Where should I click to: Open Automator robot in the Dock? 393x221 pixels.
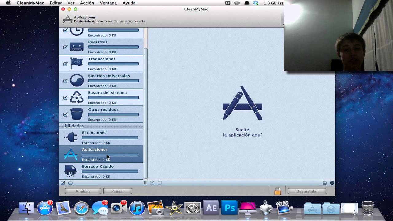pyautogui.click(x=266, y=208)
